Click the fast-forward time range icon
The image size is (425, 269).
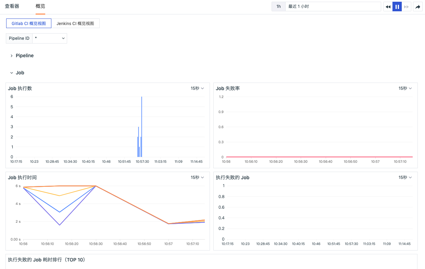(407, 7)
